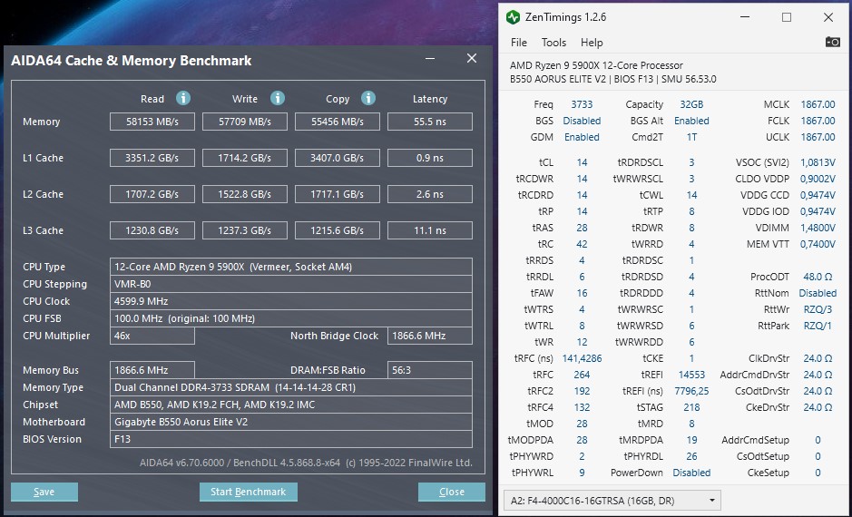
Task: Click RttNom value Disabled
Action: coord(818,293)
